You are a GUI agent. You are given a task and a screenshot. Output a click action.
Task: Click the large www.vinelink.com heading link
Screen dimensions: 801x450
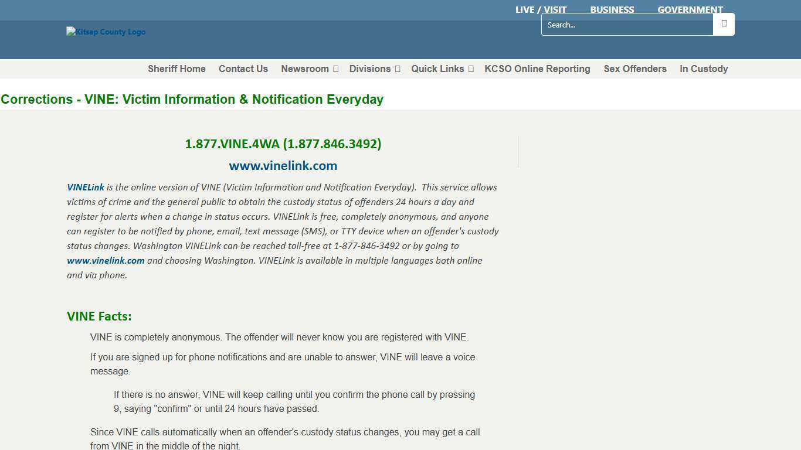point(283,166)
